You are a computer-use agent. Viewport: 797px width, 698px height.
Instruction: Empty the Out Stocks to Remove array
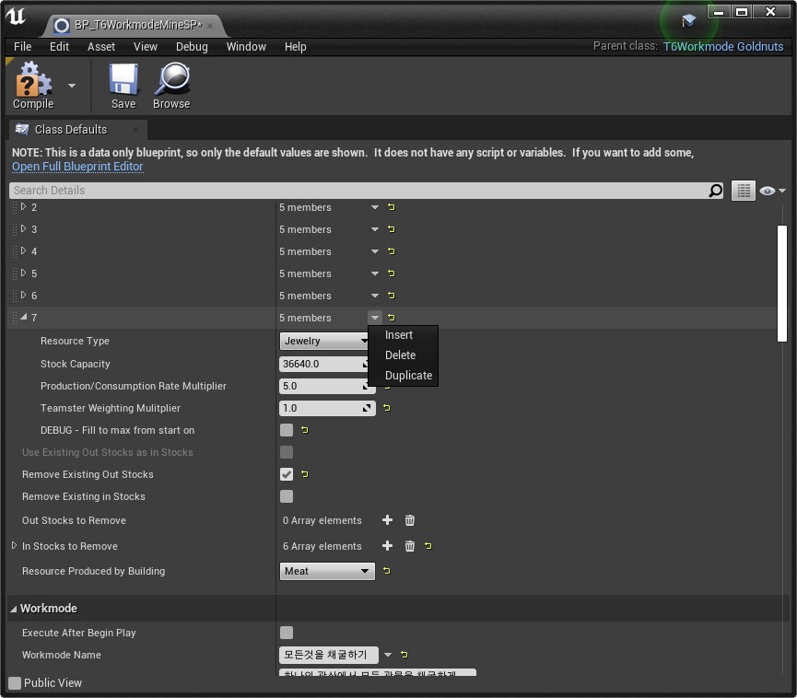point(410,520)
